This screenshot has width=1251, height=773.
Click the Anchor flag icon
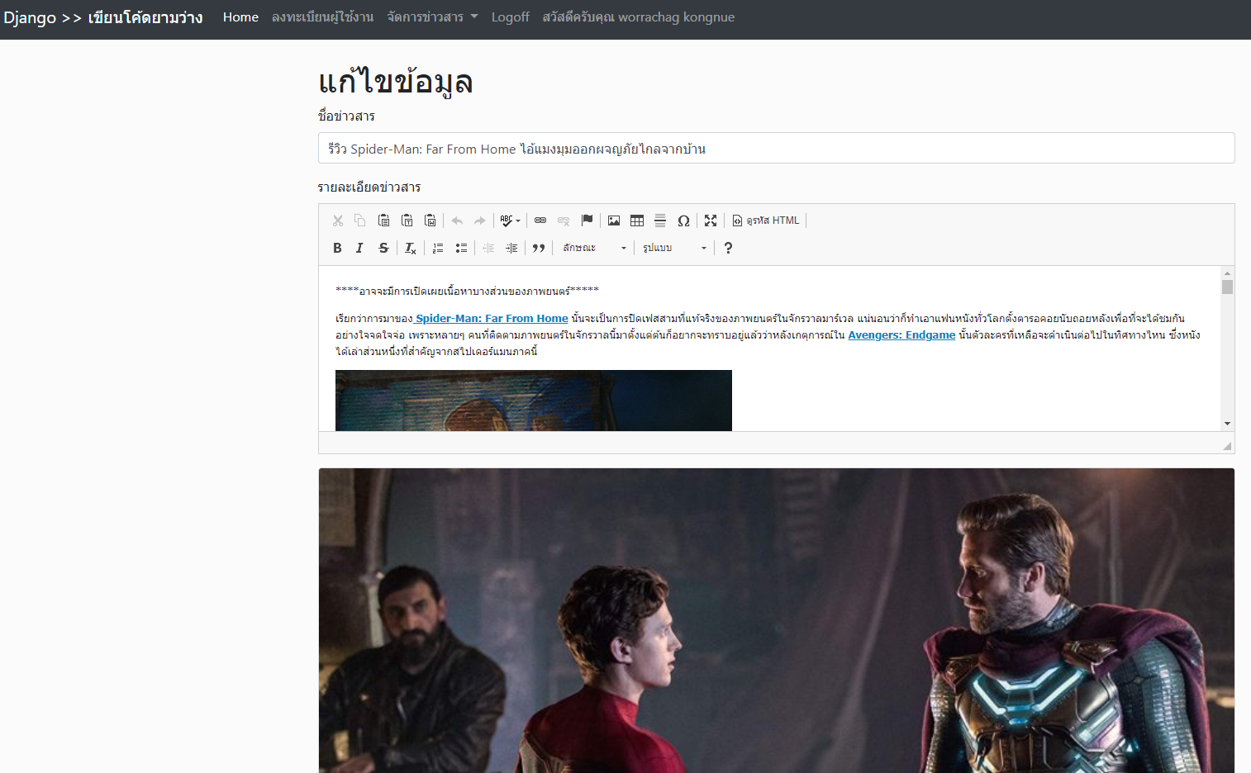pyautogui.click(x=587, y=221)
